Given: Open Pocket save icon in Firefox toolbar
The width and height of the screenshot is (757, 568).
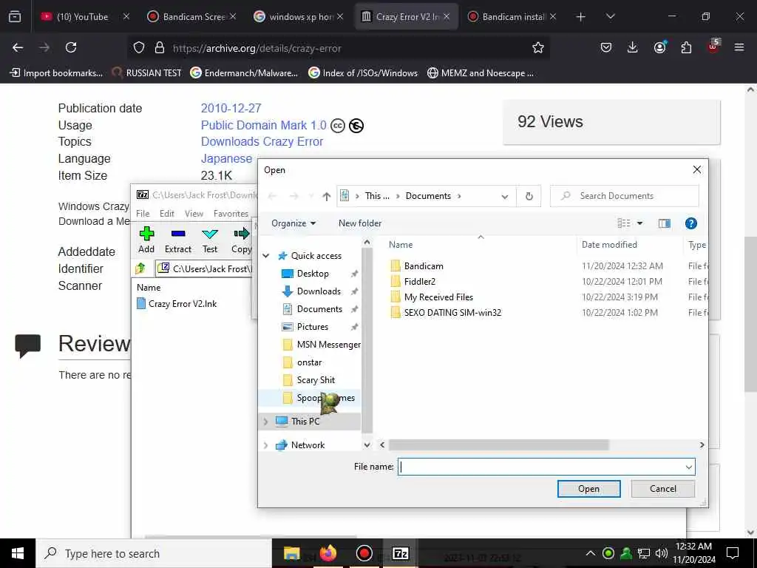Looking at the screenshot, I should [606, 47].
